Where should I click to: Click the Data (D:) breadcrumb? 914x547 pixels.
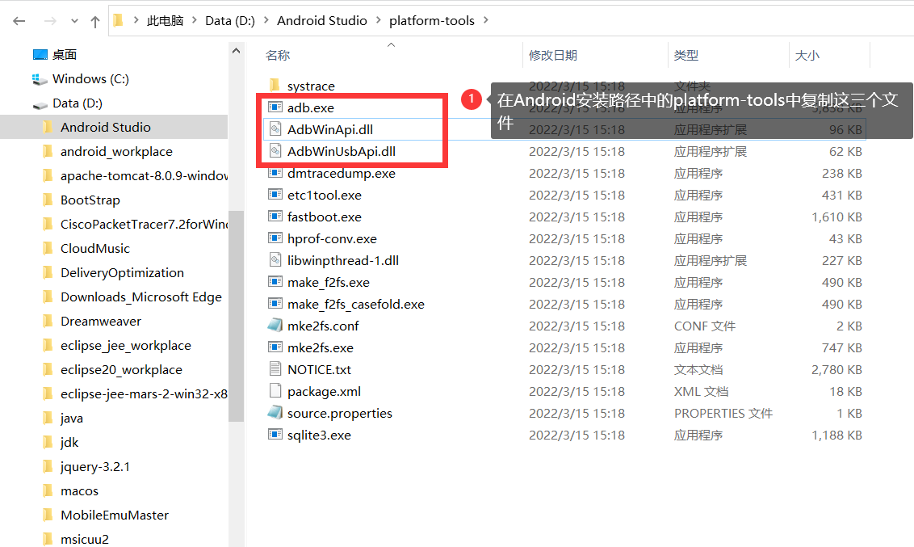pyautogui.click(x=229, y=21)
